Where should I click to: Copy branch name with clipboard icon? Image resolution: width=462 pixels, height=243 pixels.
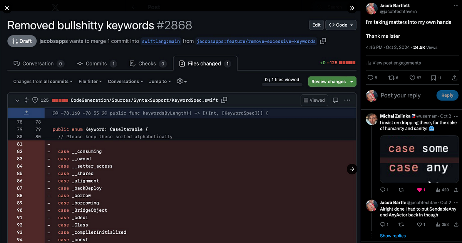[323, 41]
